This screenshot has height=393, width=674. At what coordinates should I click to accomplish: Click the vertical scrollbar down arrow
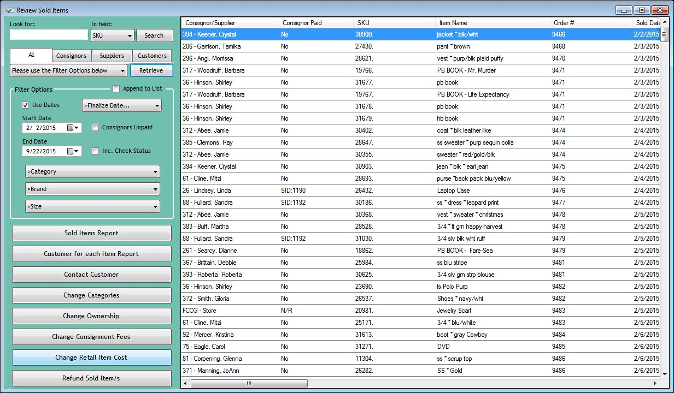click(x=664, y=374)
